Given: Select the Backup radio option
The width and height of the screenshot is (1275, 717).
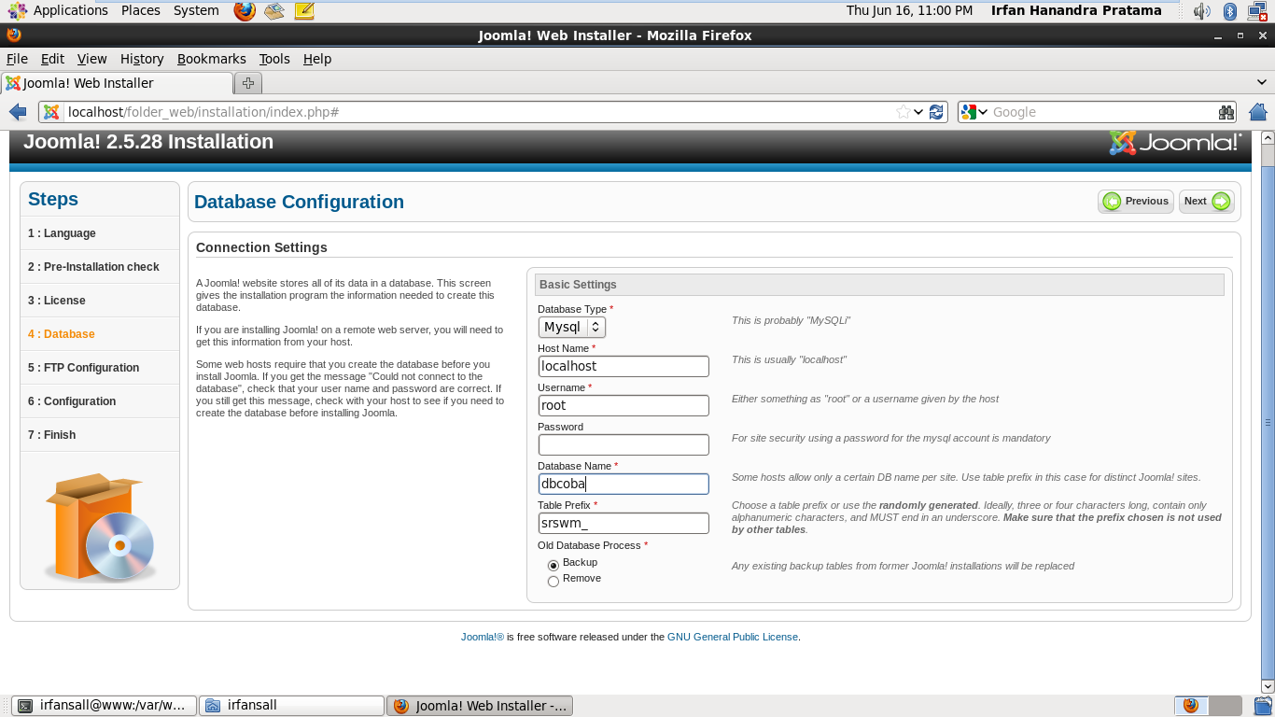Looking at the screenshot, I should 553,565.
